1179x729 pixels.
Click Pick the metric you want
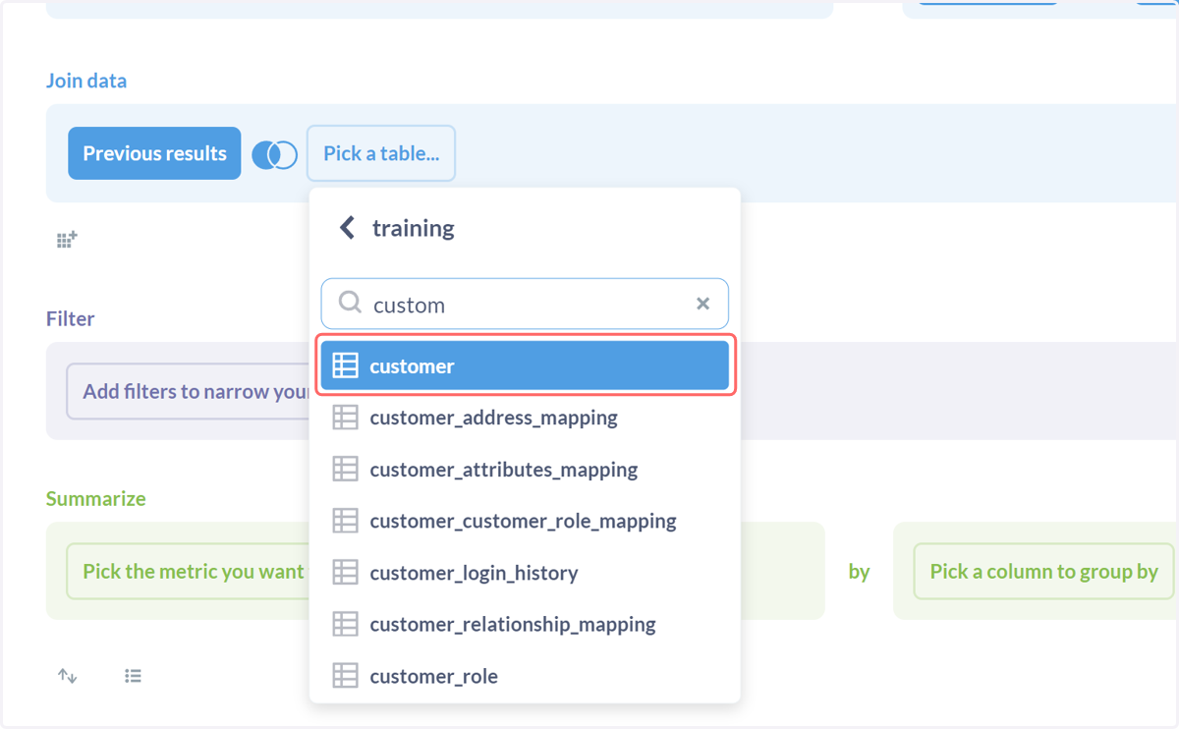point(189,571)
